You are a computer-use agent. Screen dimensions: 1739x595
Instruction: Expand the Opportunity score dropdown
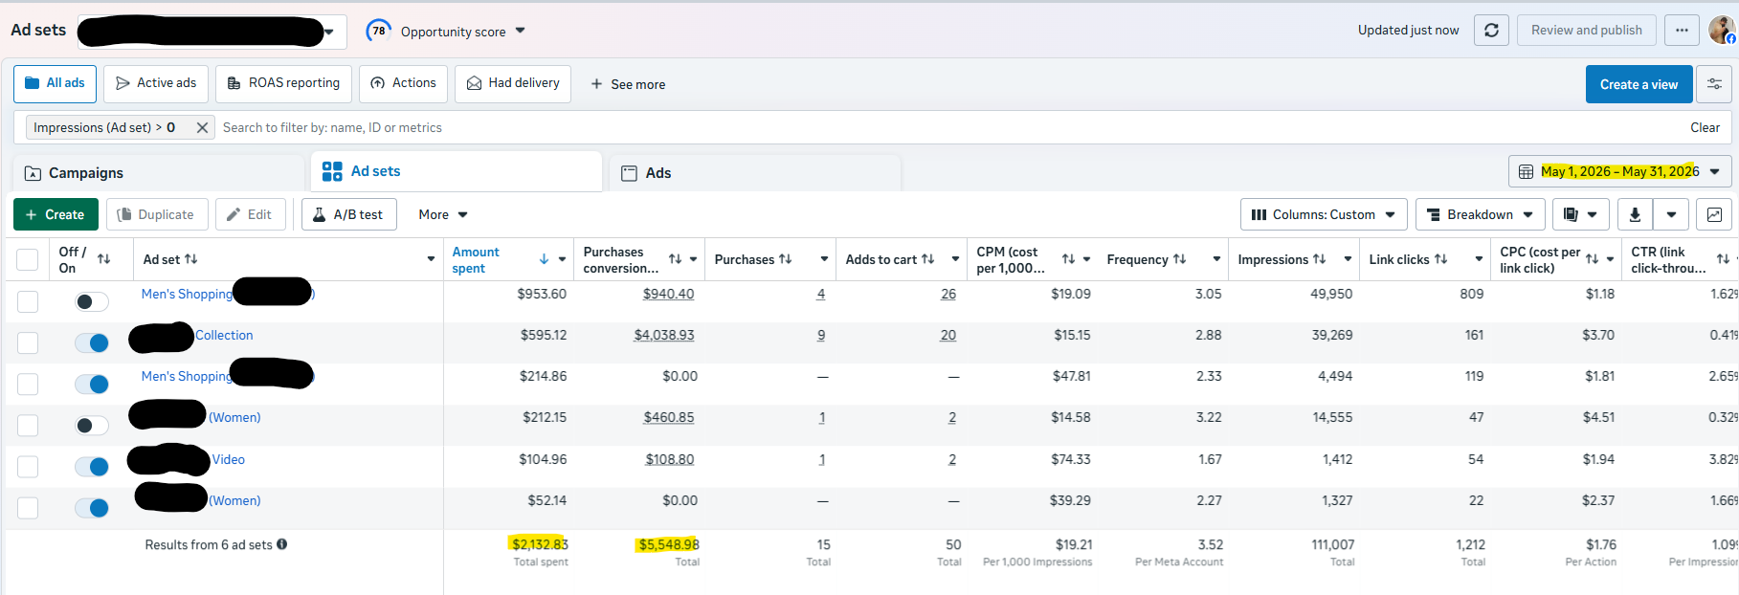(x=521, y=31)
